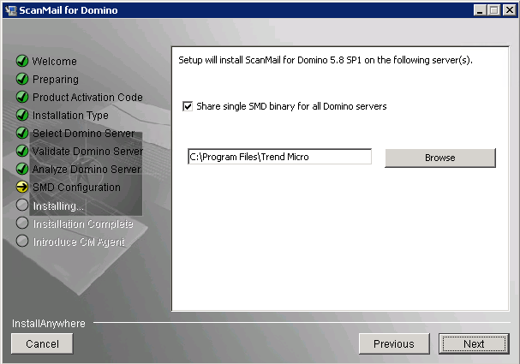Cancel the ScanMail installation
The width and height of the screenshot is (520, 364).
coord(42,343)
